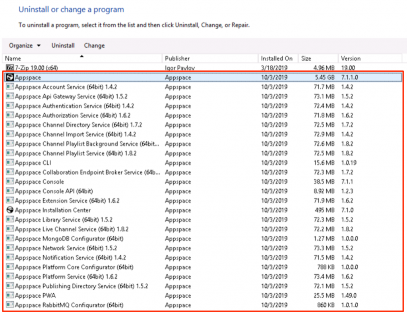
Task: Click the Appspace Channel Directory Service icon
Action: point(10,125)
